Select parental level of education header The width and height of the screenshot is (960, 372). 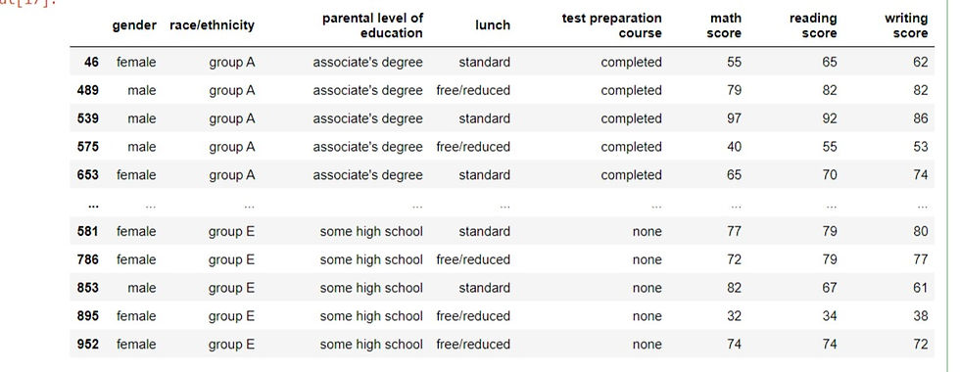(373, 25)
